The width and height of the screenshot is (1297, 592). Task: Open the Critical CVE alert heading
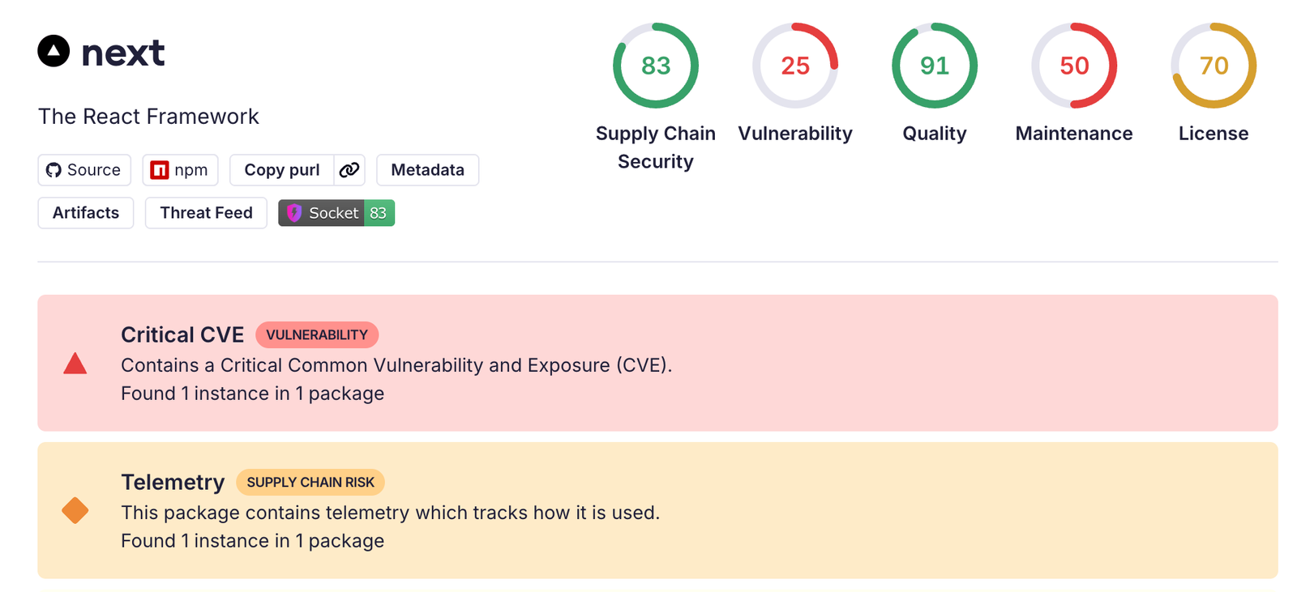click(182, 334)
